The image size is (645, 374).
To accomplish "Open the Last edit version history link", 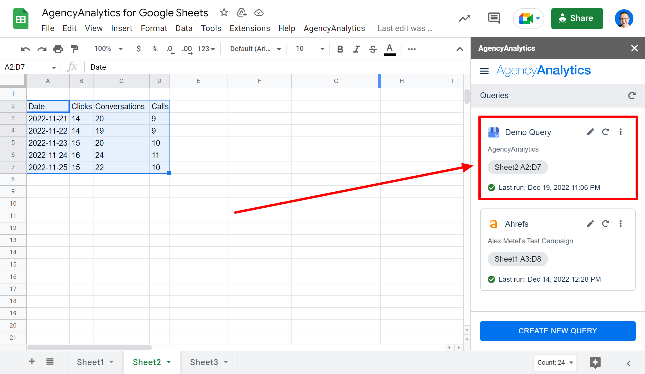I will pyautogui.click(x=405, y=28).
